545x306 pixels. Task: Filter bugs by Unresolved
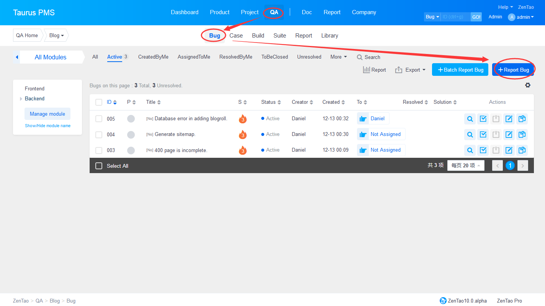(x=309, y=57)
